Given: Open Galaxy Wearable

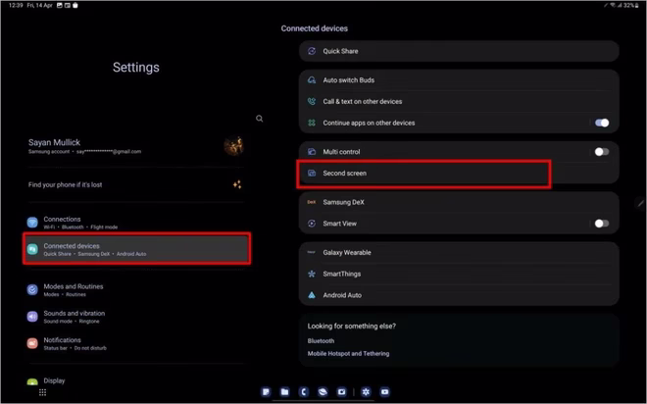Looking at the screenshot, I should [x=459, y=253].
